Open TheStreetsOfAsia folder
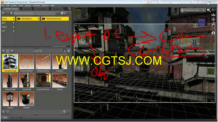This screenshot has height=122, width=218. pos(55,19)
